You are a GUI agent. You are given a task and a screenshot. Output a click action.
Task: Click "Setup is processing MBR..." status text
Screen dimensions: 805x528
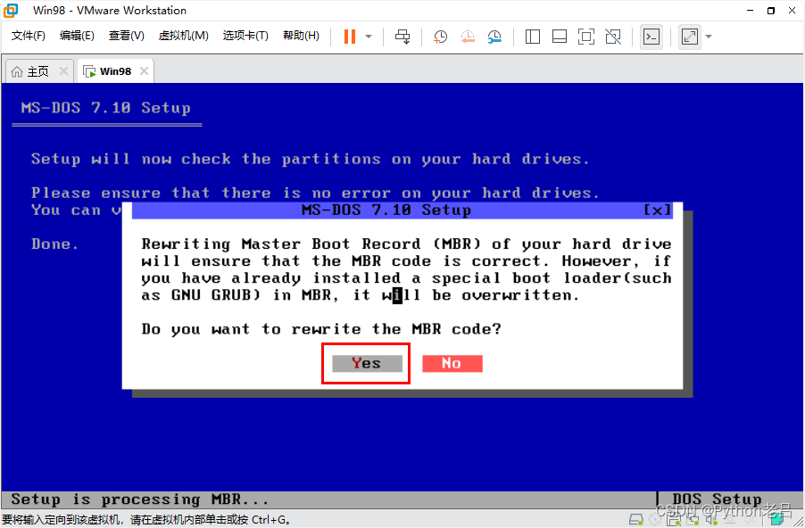[x=139, y=499]
